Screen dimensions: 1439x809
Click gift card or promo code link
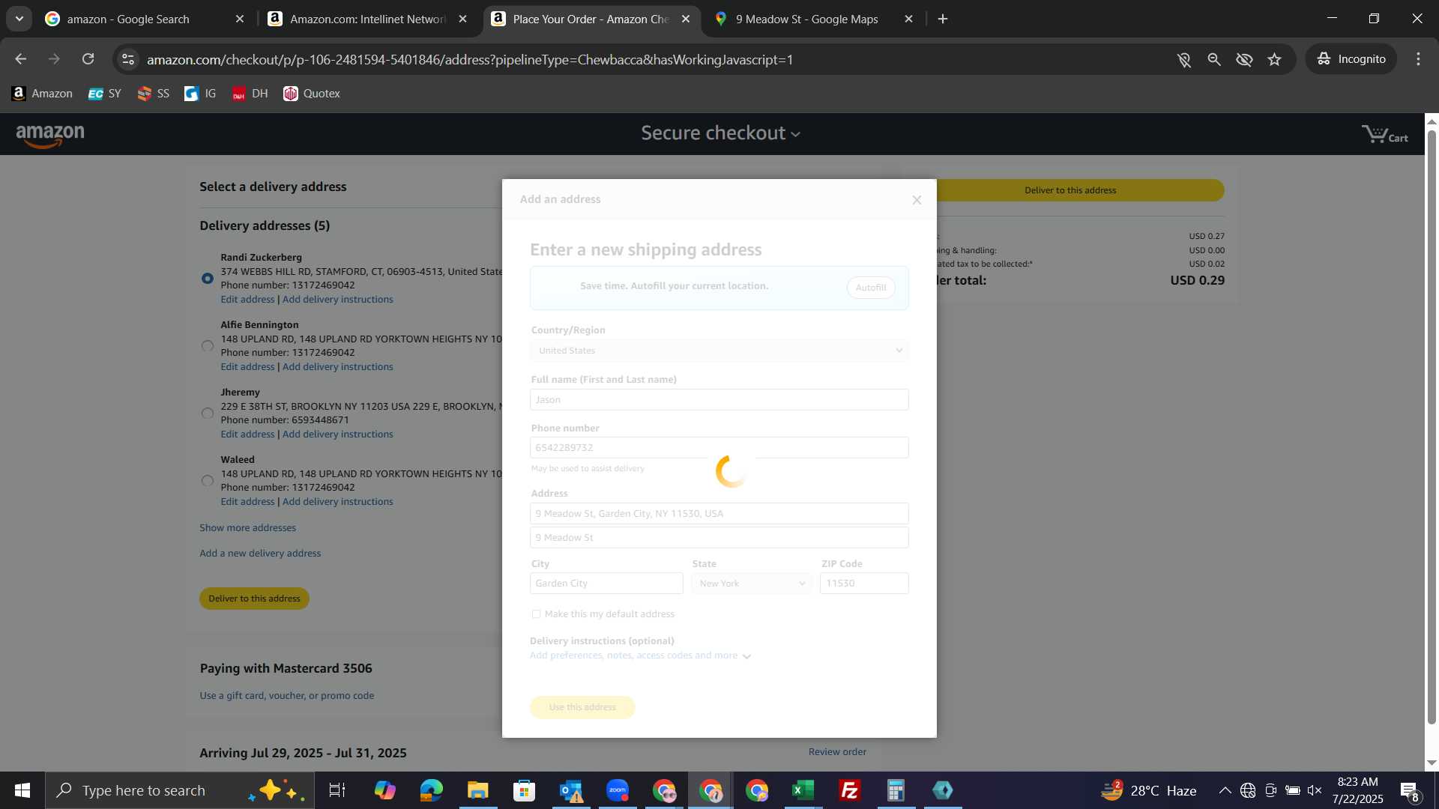tap(287, 696)
